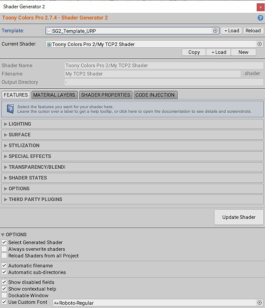Enable Reload Shaders from all Project
Image resolution: width=265 pixels, height=308 pixels.
[x=4, y=255]
